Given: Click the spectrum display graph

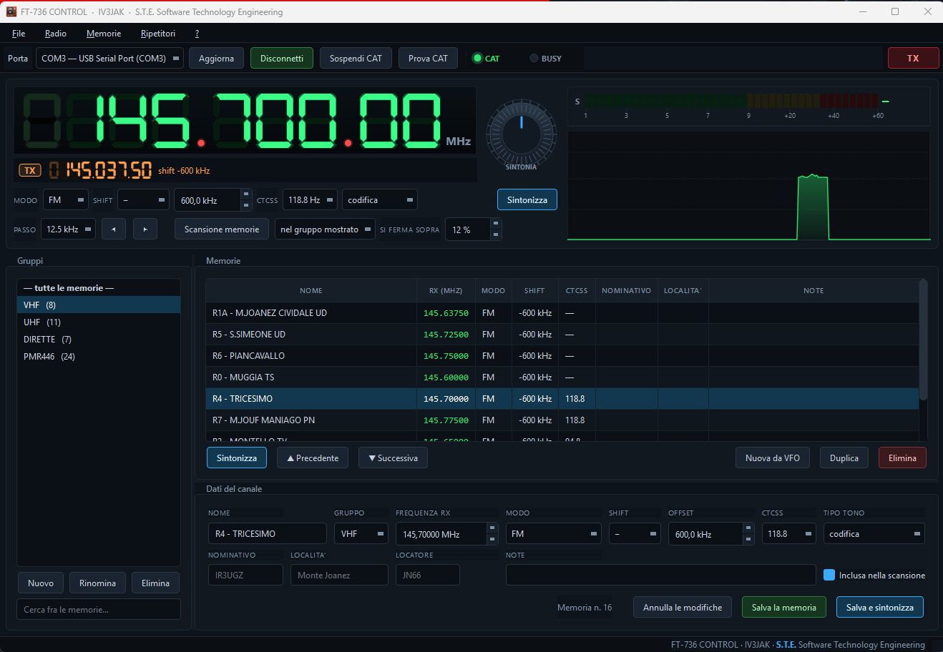Looking at the screenshot, I should point(749,186).
